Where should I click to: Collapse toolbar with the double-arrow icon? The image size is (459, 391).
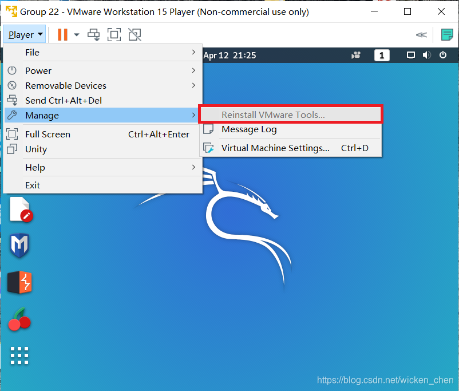[421, 35]
